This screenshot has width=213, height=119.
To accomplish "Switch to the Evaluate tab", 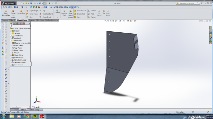I will 32,20.
